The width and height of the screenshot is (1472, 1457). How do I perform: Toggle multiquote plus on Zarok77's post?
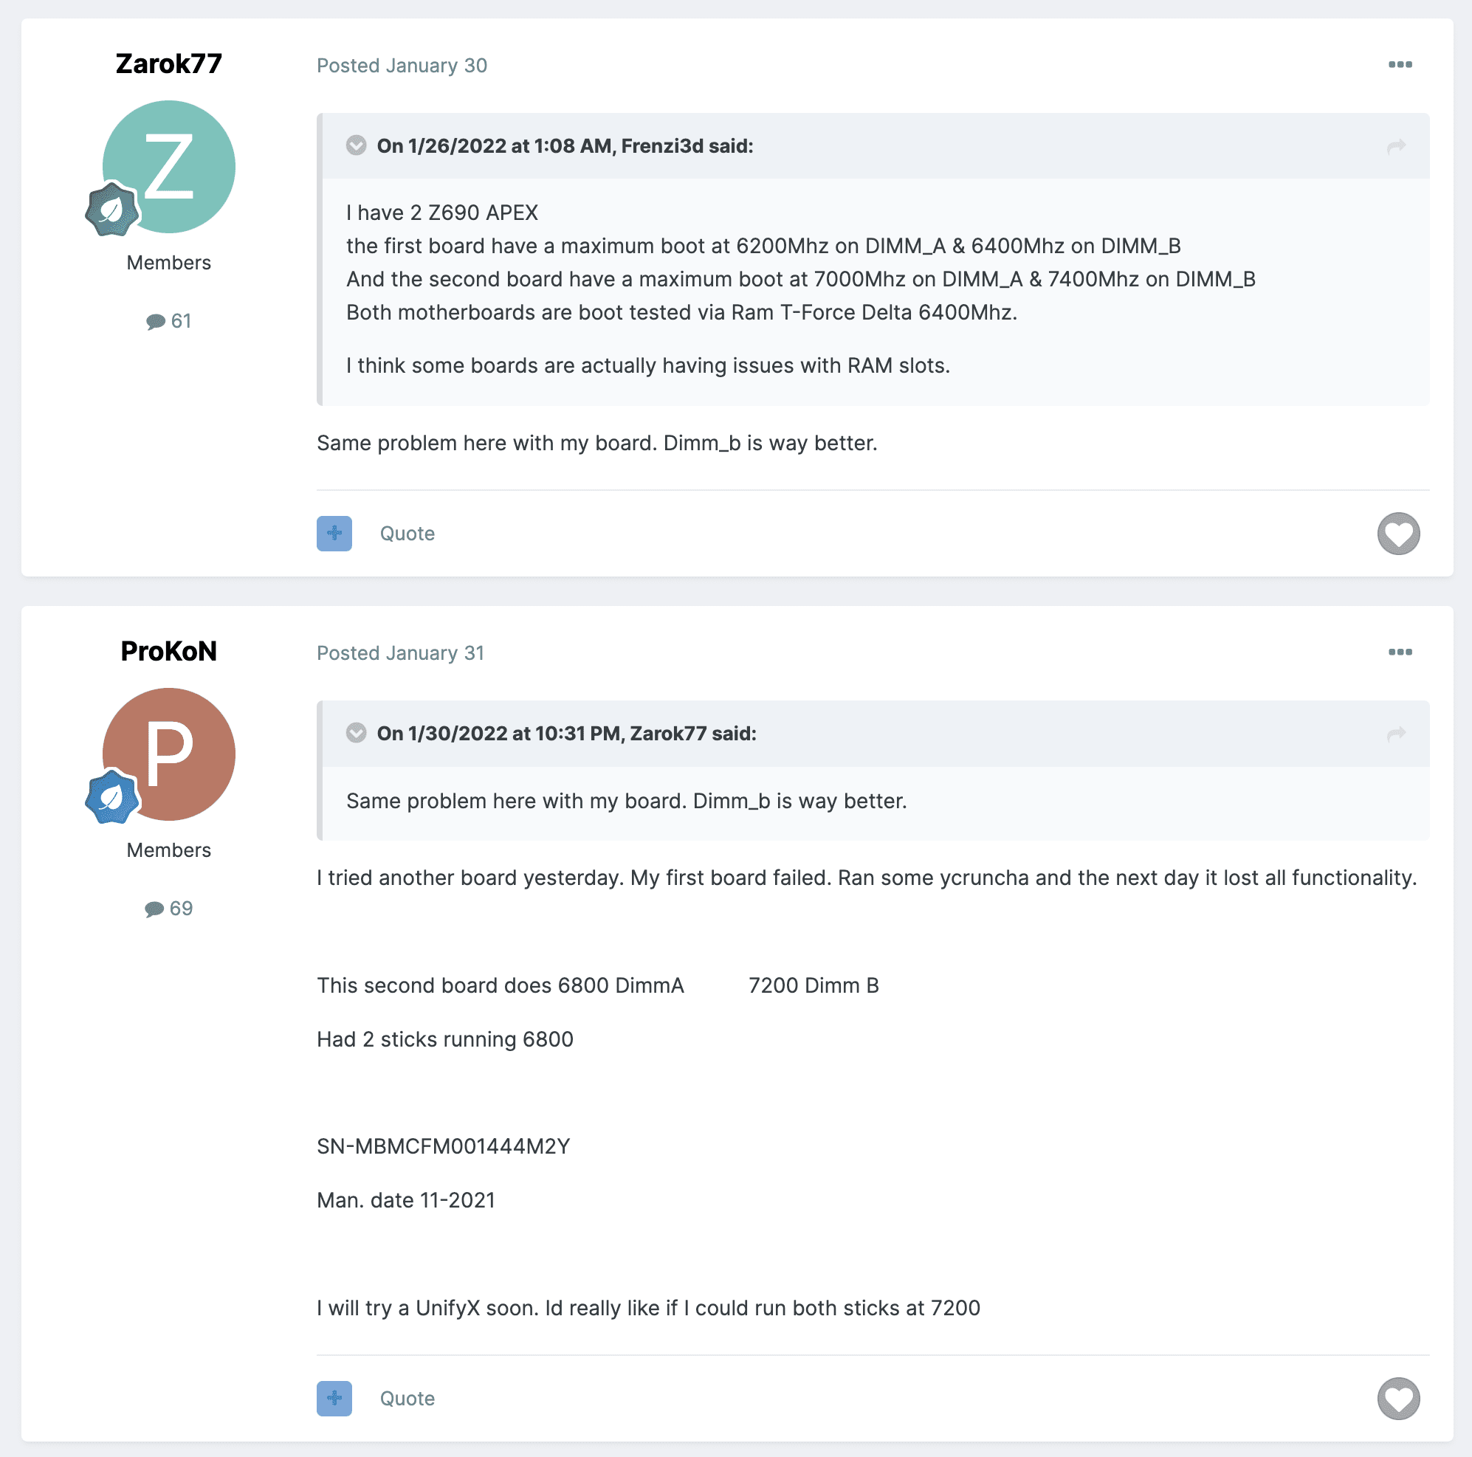tap(334, 533)
